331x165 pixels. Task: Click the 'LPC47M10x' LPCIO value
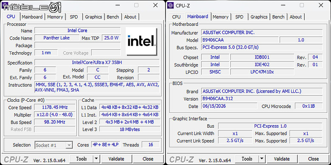(262, 72)
